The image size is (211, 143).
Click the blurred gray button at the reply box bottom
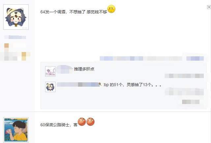pyautogui.click(x=191, y=102)
